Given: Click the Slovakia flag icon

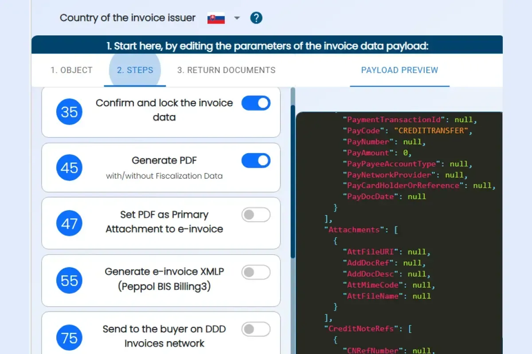Looking at the screenshot, I should [x=216, y=19].
